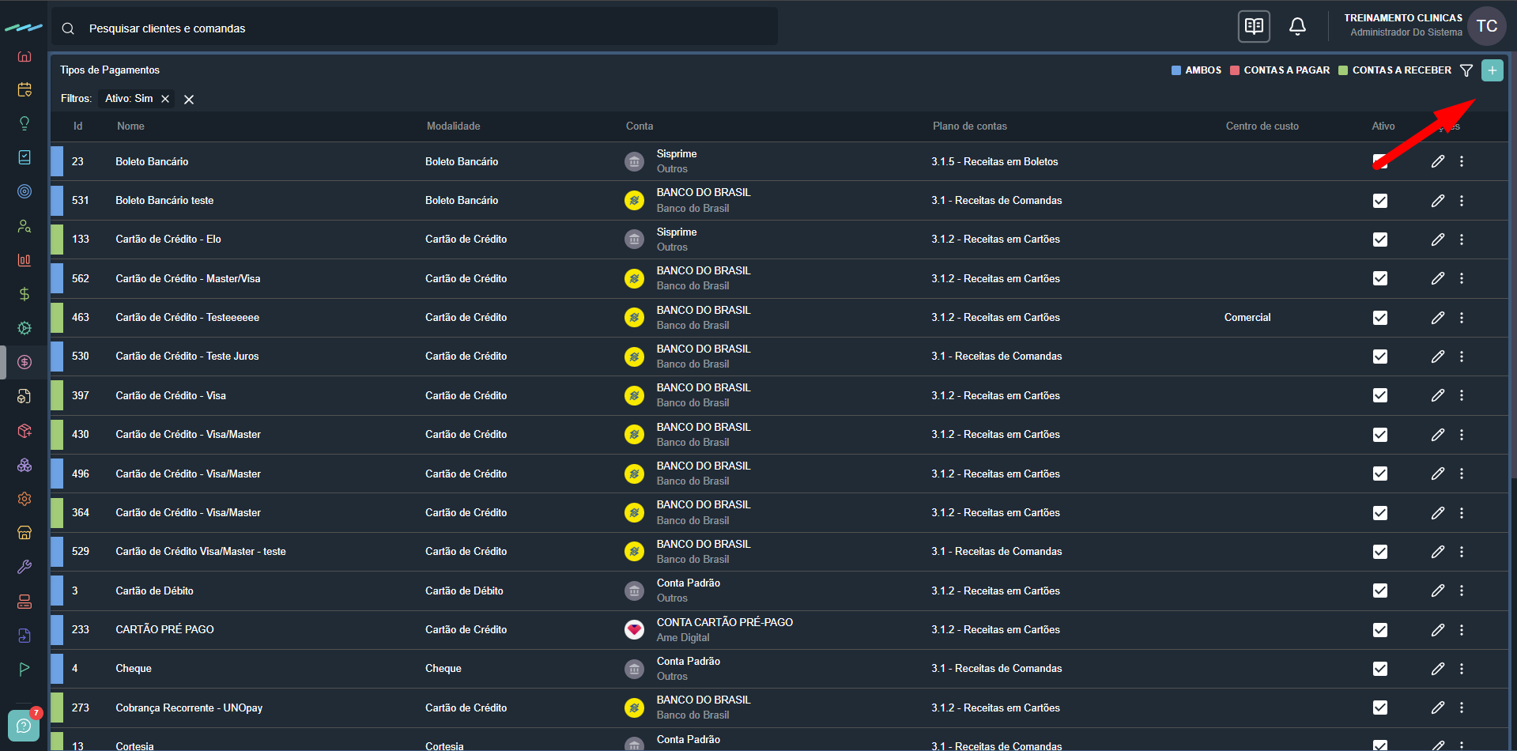
Task: Open the play triangle sidebar icon
Action: coord(25,669)
